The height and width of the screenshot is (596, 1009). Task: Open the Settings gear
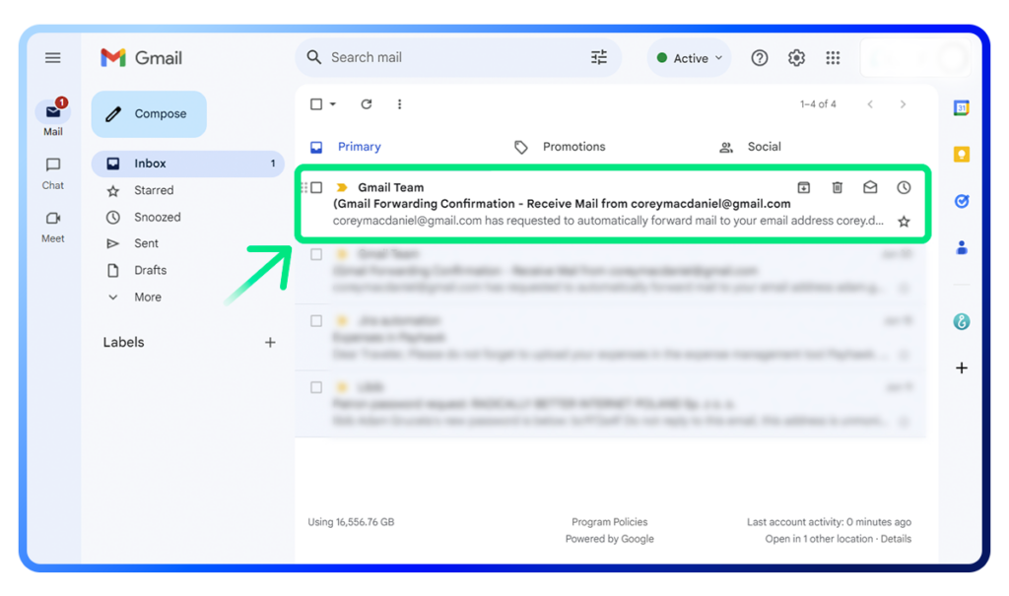point(796,58)
